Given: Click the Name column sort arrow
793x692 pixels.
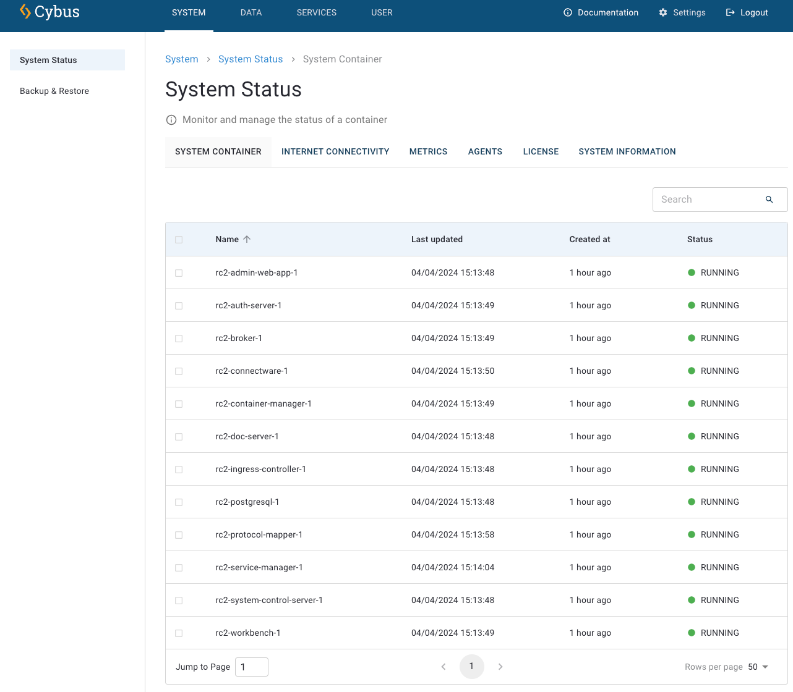Looking at the screenshot, I should [x=247, y=239].
